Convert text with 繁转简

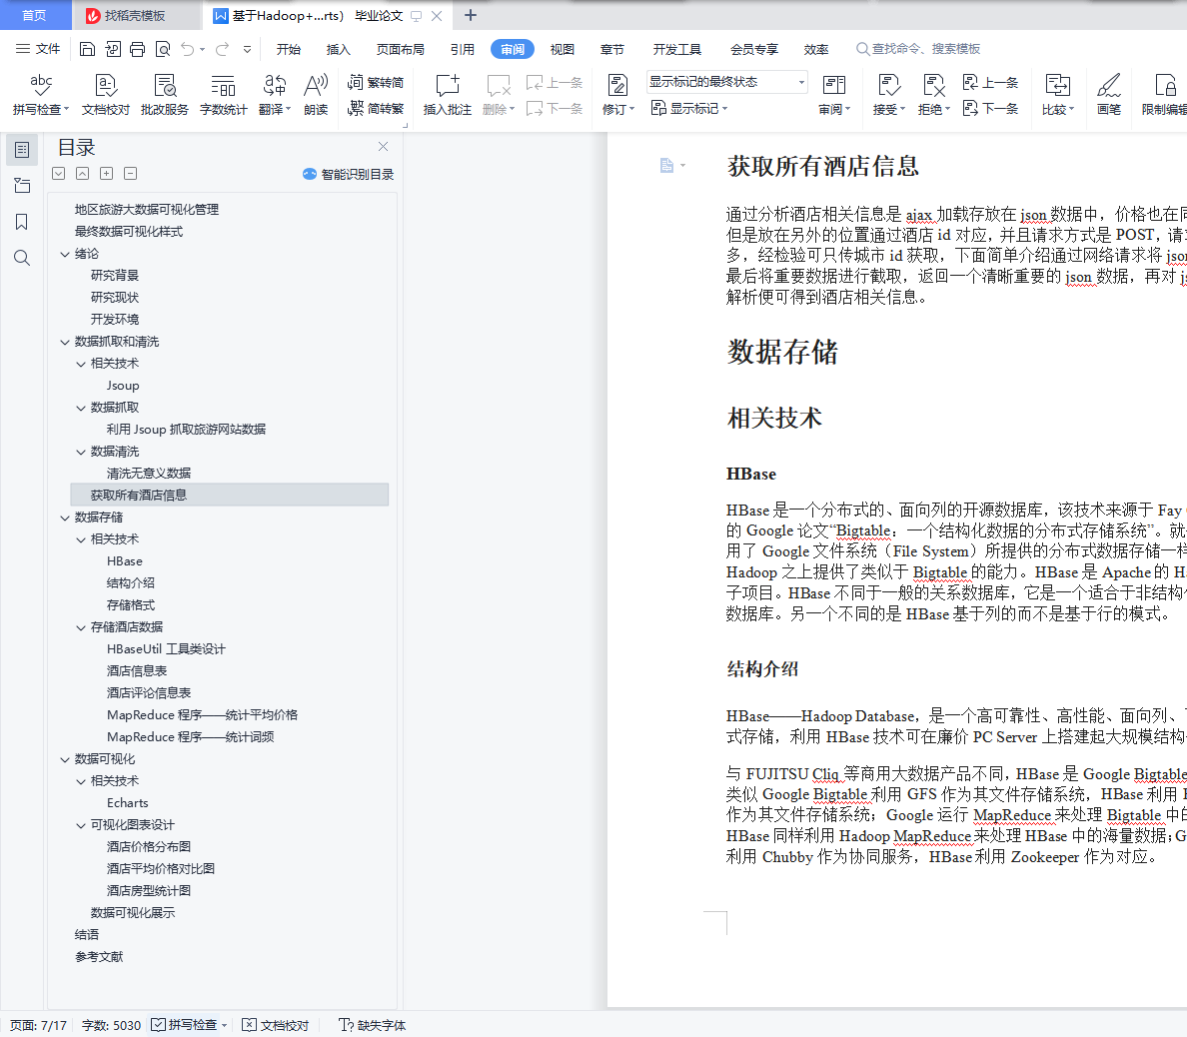tap(376, 83)
